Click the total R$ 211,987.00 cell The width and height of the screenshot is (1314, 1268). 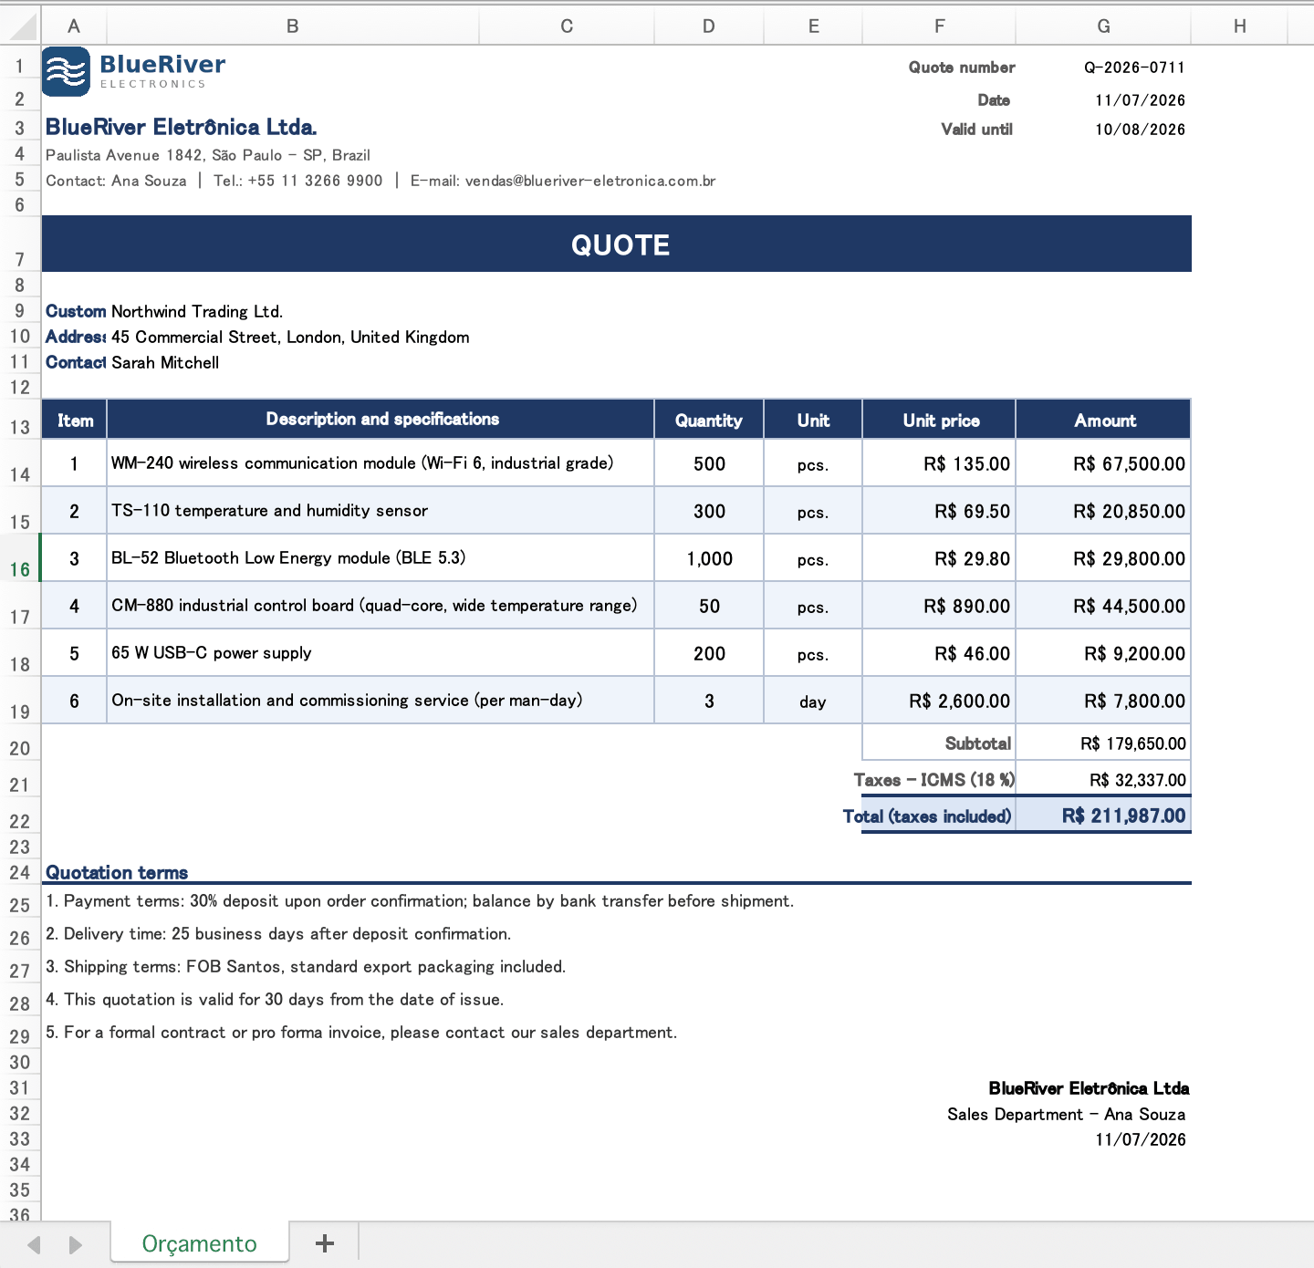pos(1103,816)
